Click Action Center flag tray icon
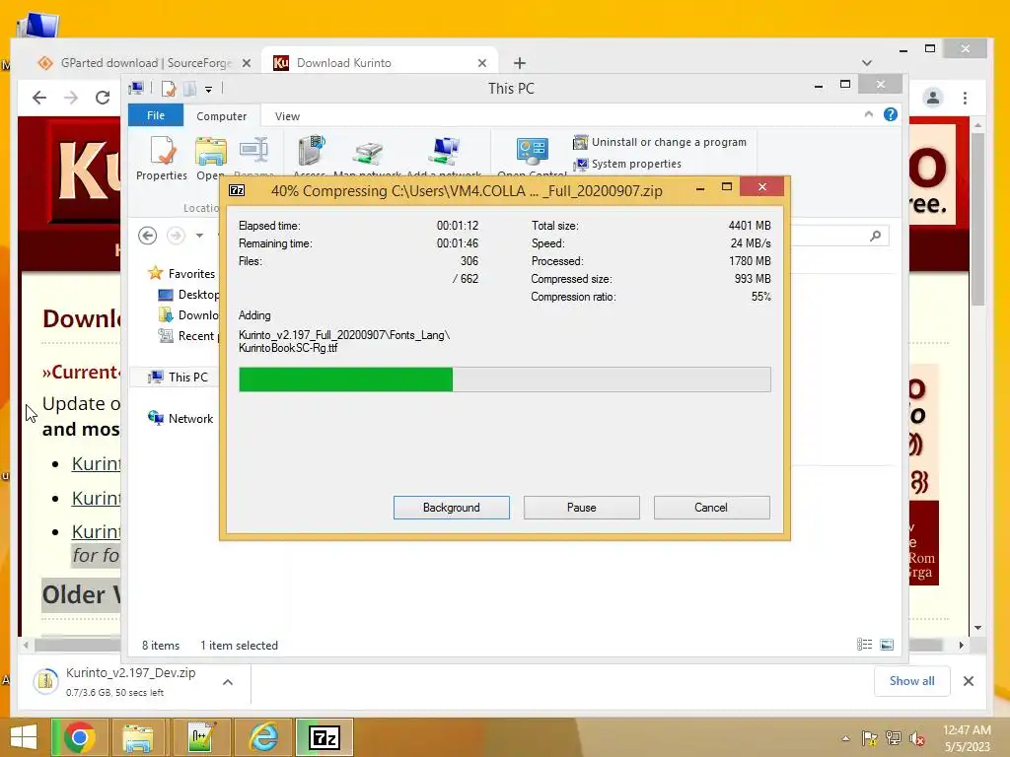The image size is (1010, 757). tap(870, 738)
